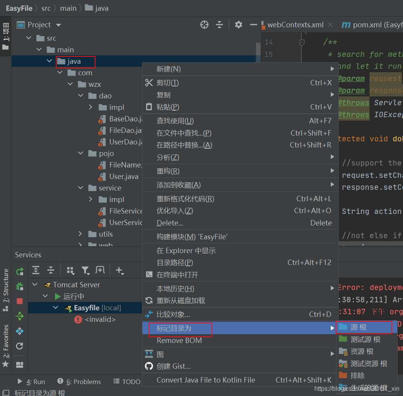Click the cut scissors menu item 剪切

click(240, 83)
